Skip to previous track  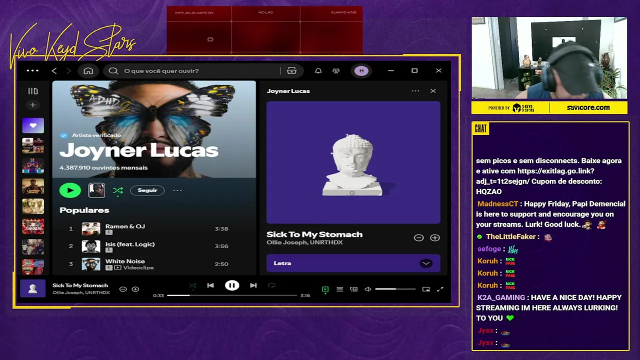pos(210,285)
